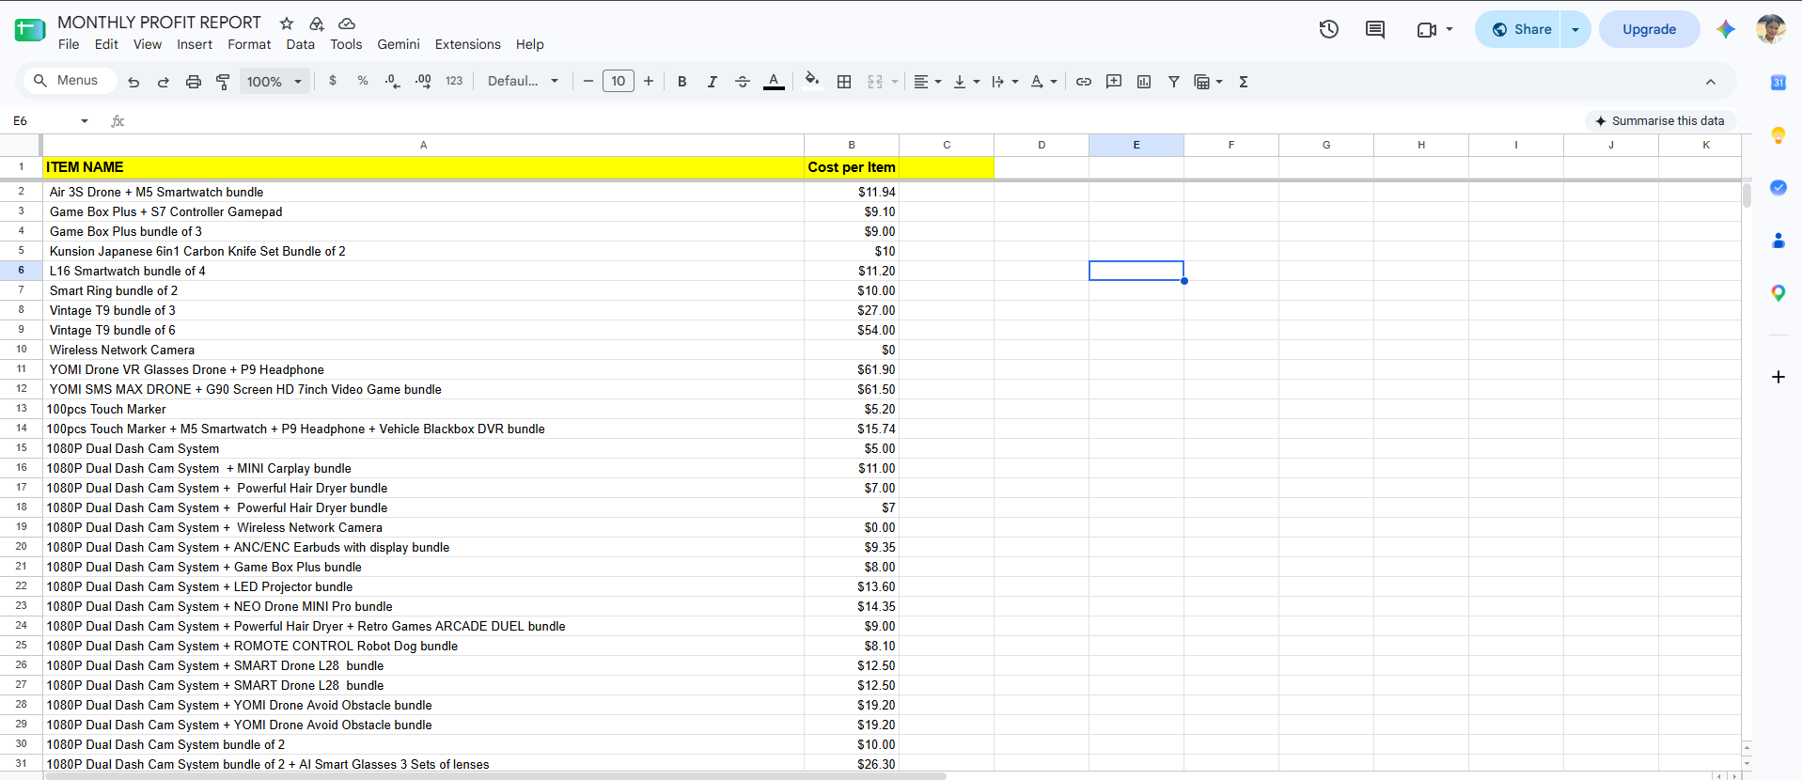Image resolution: width=1802 pixels, height=780 pixels.
Task: Insert link using the chain icon
Action: tap(1084, 82)
